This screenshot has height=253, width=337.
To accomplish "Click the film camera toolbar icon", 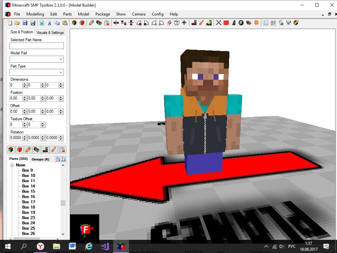I will coord(288,23).
